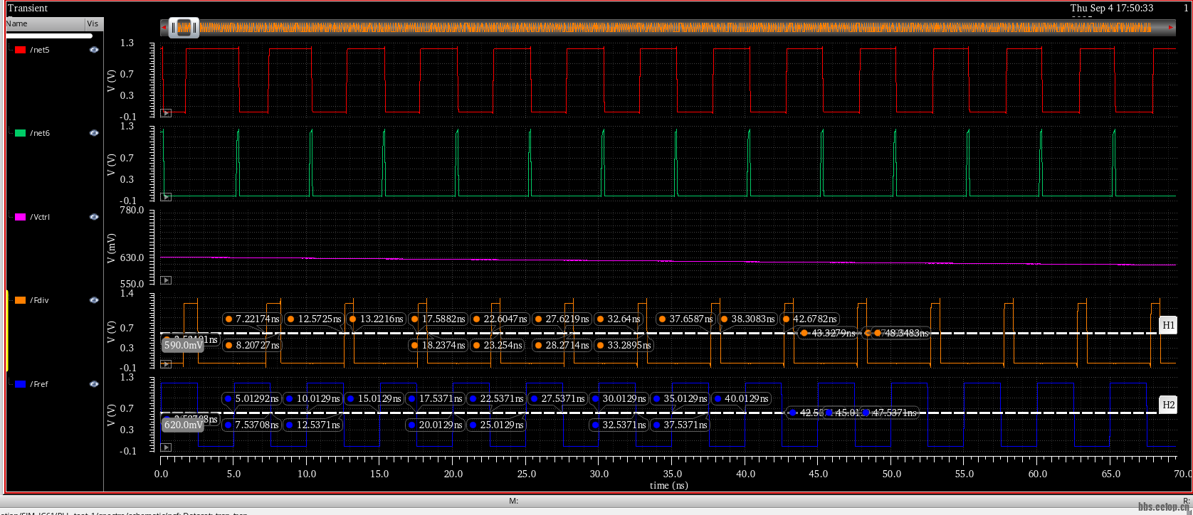Select the /net6 signal name
Screen dimensions: 1193x515
40,133
